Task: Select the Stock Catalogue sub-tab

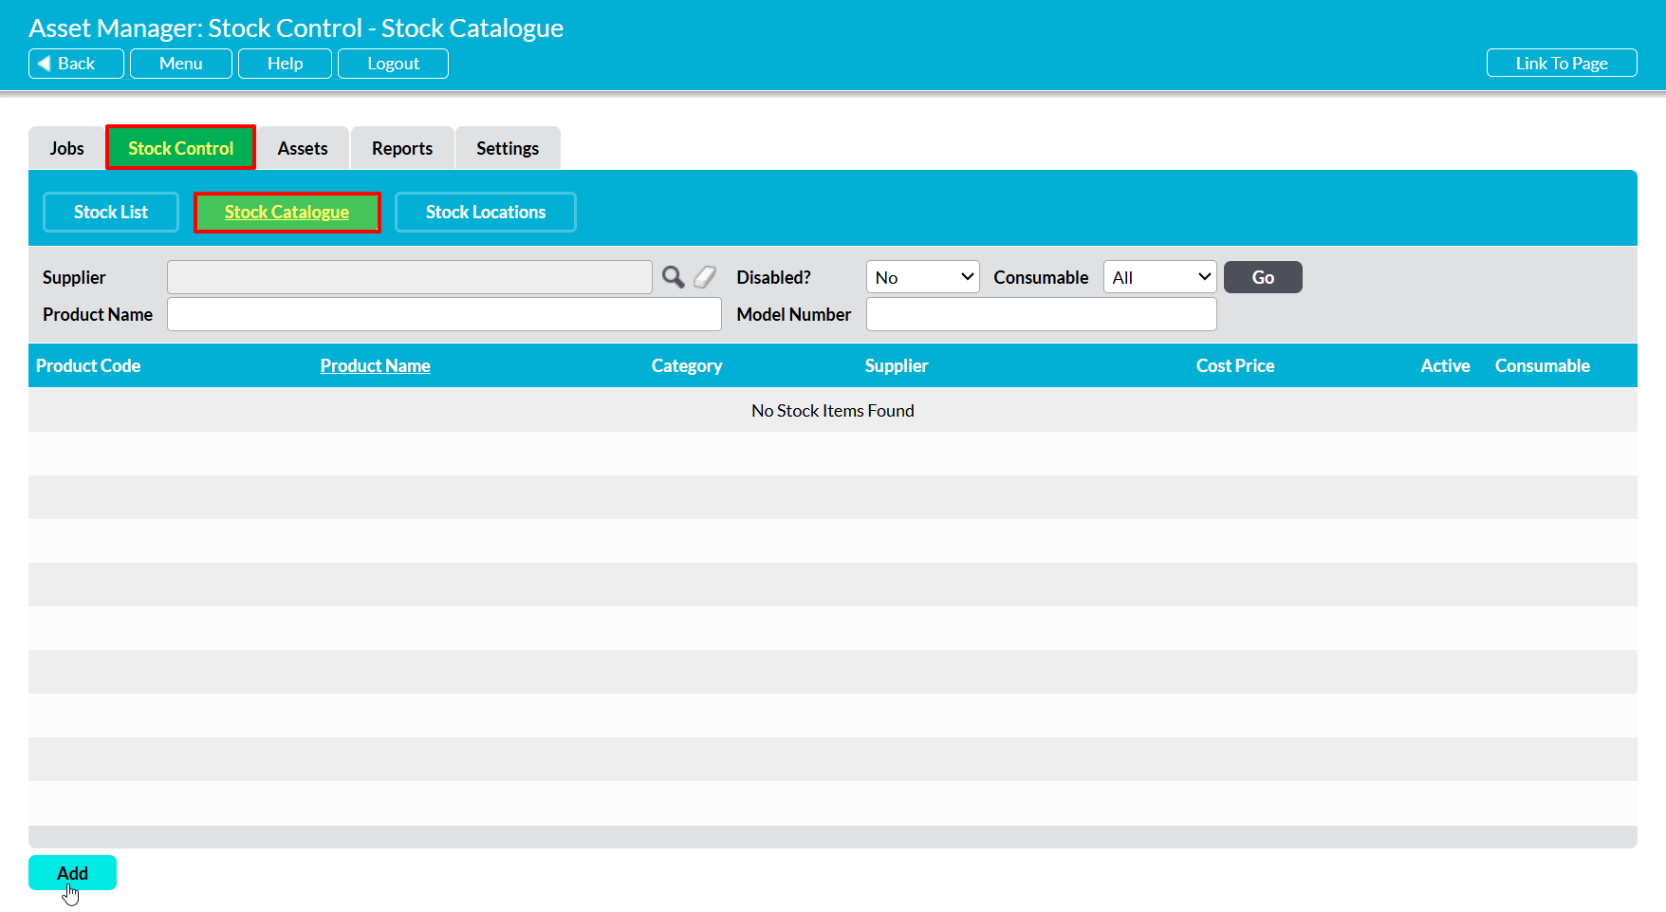Action: [287, 212]
